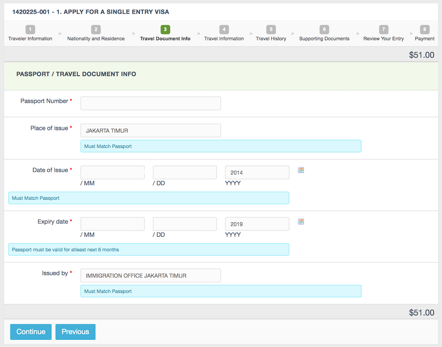Click the Expiry date year field showing 2019
This screenshot has width=442, height=347.
coord(257,224)
